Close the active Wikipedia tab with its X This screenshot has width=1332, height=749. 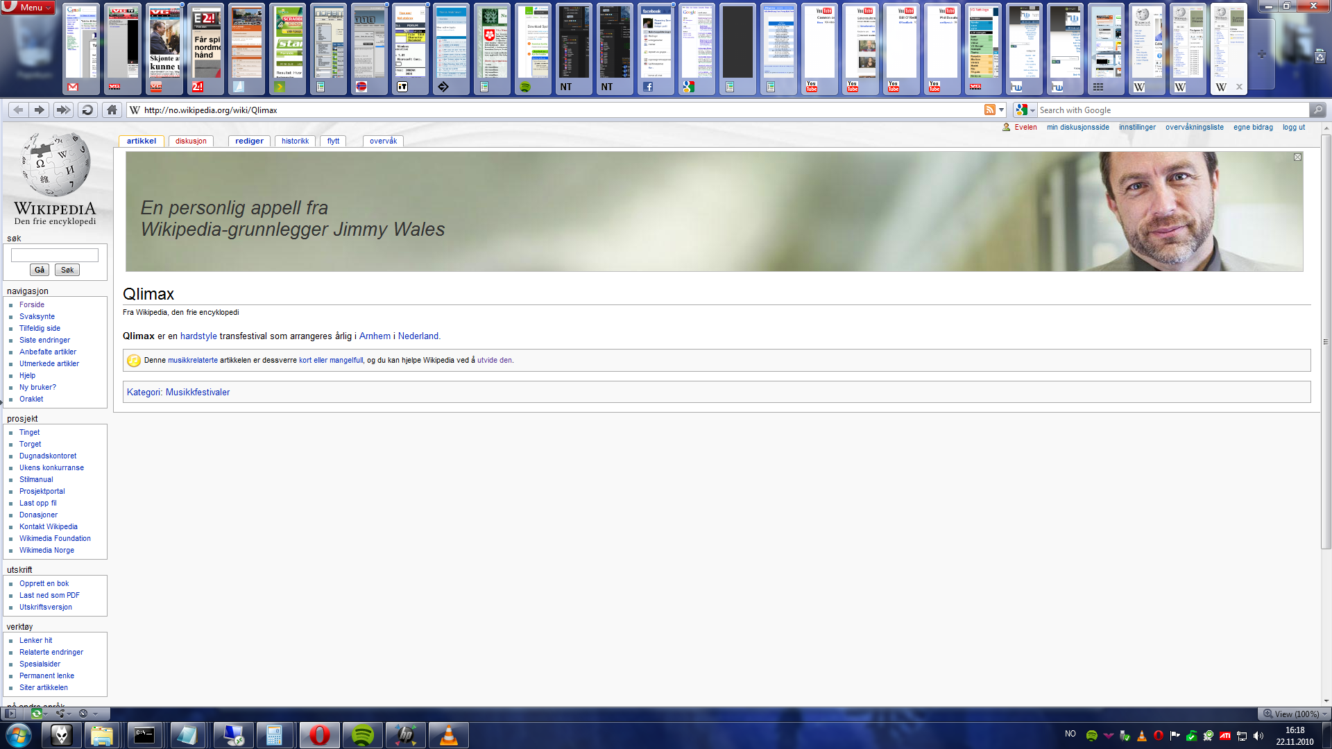(x=1239, y=87)
